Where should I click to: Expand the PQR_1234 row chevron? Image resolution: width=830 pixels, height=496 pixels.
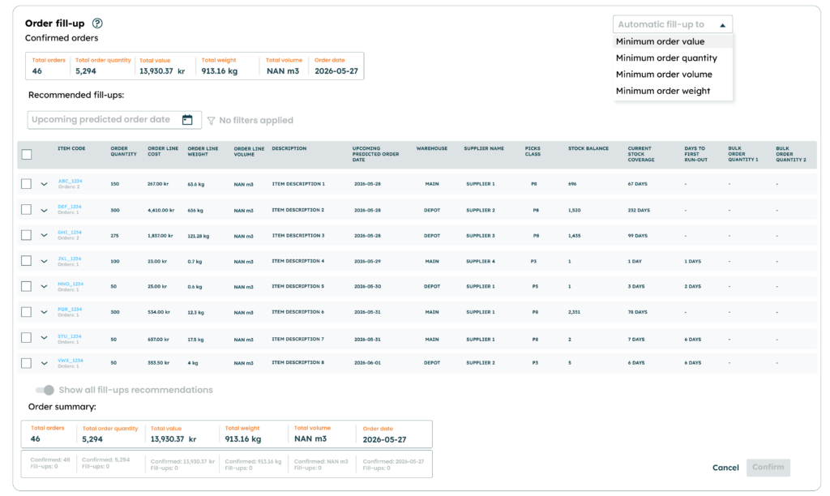[44, 312]
